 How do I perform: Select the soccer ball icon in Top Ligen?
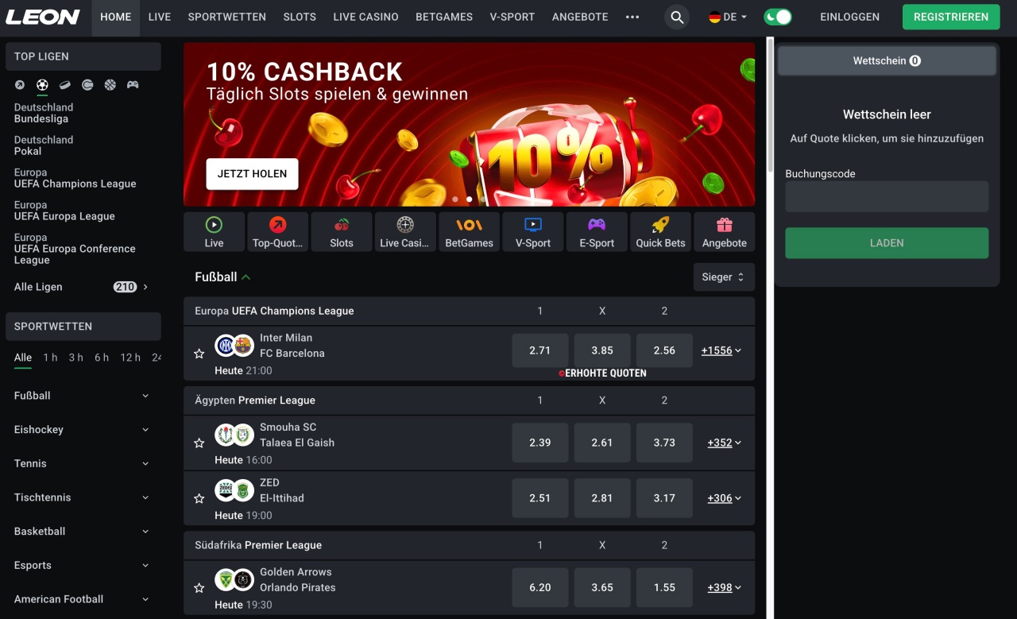(x=42, y=85)
